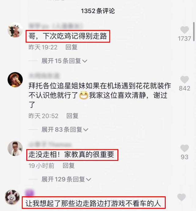Select the comment 走没走相！家教真的很重要
The width and height of the screenshot is (196, 211).
71,154
